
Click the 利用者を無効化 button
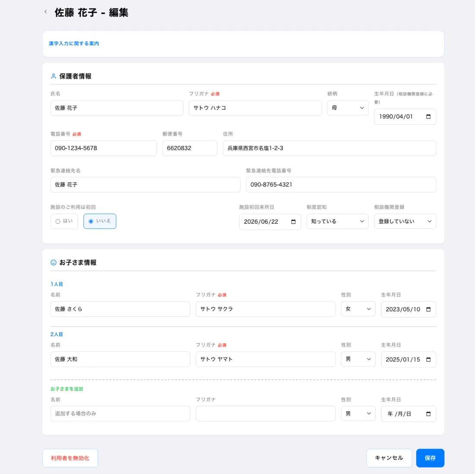70,458
